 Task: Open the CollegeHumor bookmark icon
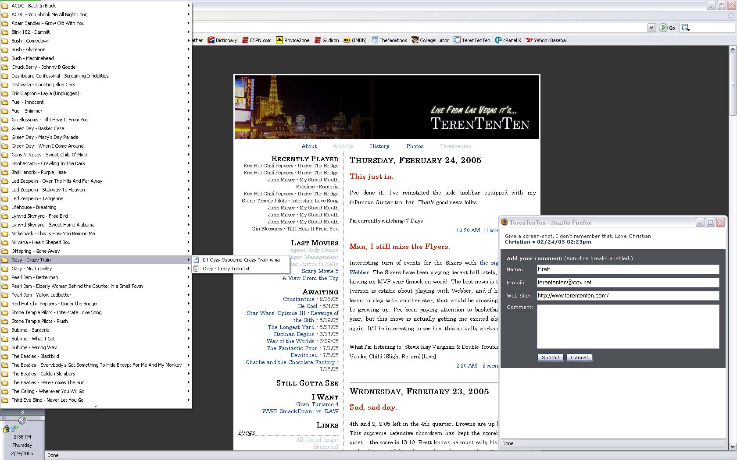[415, 40]
